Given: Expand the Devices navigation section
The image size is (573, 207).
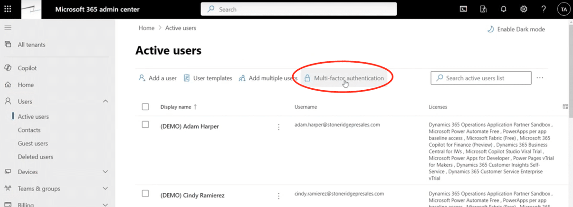Looking at the screenshot, I should tap(105, 172).
